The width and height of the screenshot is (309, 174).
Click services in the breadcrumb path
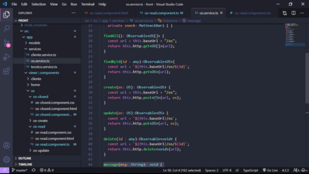coord(118,21)
